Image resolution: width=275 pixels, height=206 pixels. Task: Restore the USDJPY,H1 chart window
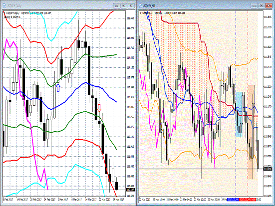[261, 6]
